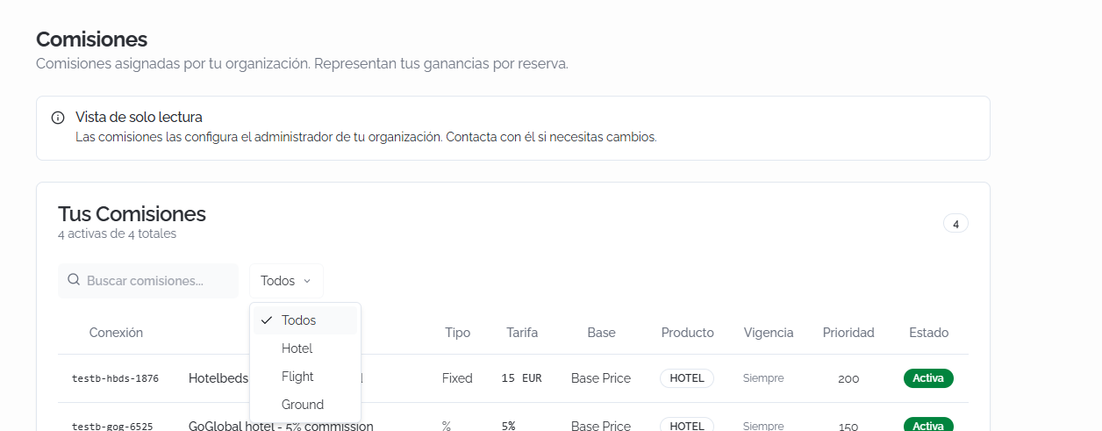Click the checkmark next to Todos option
The image size is (1102, 431).
267,320
